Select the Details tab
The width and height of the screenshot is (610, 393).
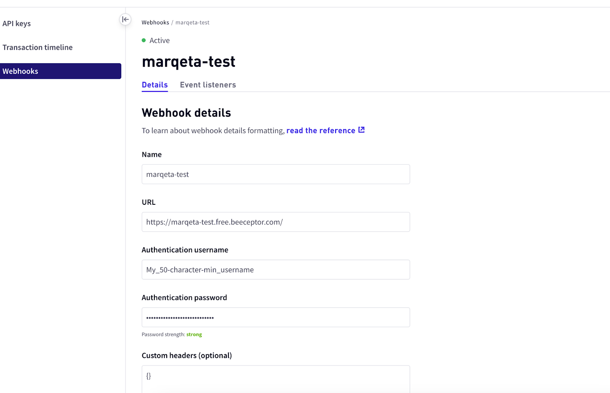click(x=155, y=85)
